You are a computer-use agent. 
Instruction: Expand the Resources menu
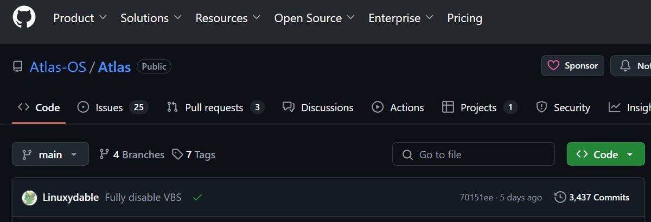228,18
